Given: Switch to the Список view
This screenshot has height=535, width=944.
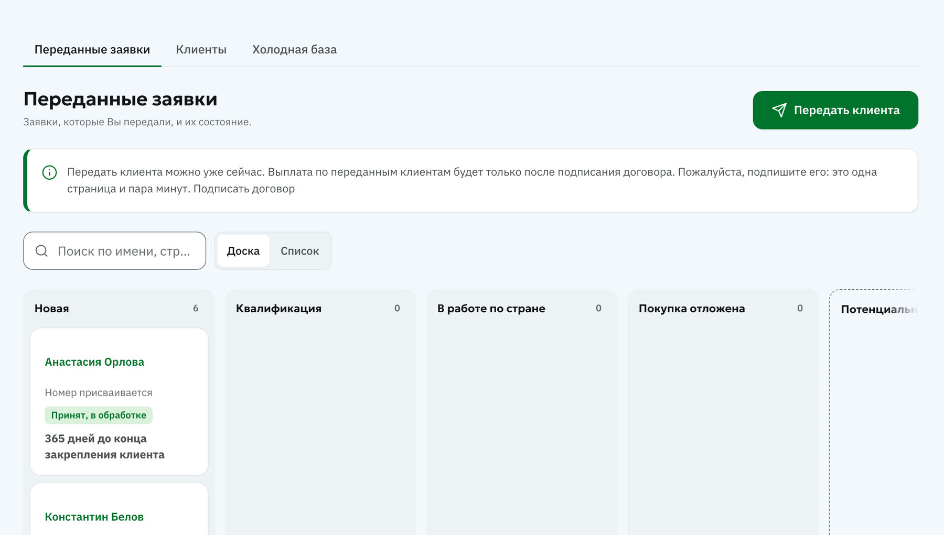Looking at the screenshot, I should pos(300,251).
